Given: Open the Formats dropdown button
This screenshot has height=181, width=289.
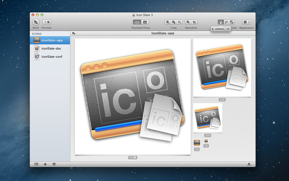Looking at the screenshot, I should [x=47, y=22].
